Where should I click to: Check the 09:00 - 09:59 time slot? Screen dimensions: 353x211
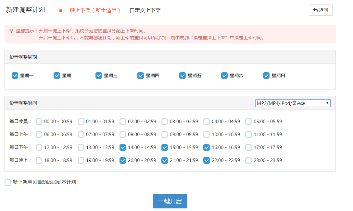165,135
